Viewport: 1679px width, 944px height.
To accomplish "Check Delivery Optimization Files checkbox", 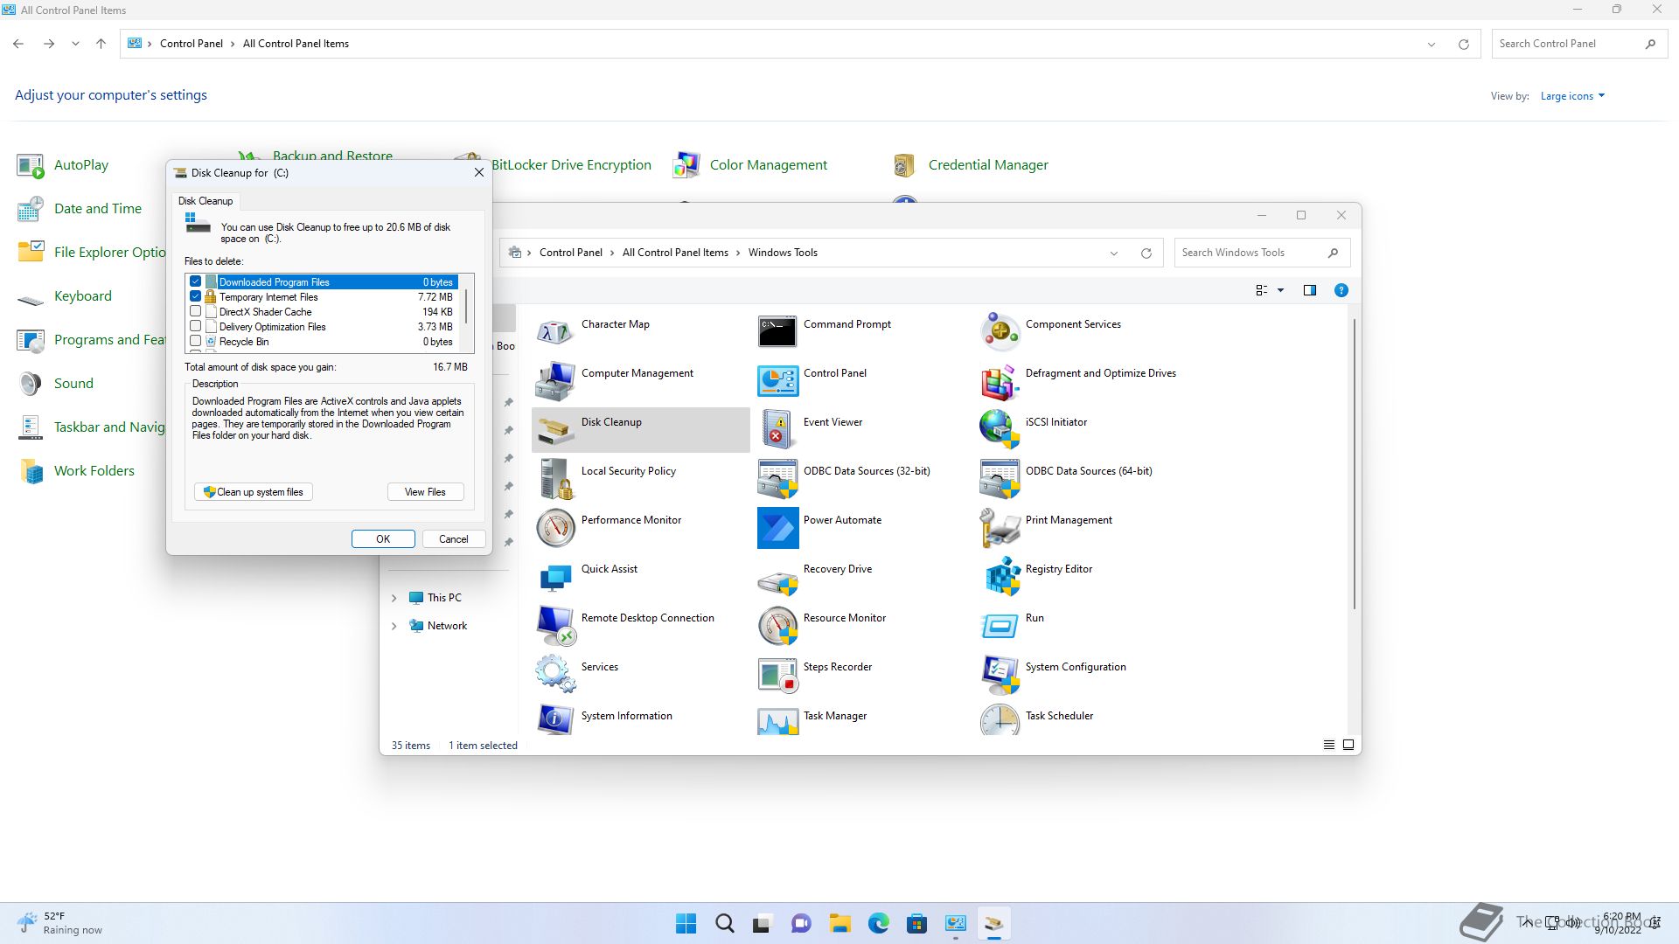I will [x=196, y=326].
